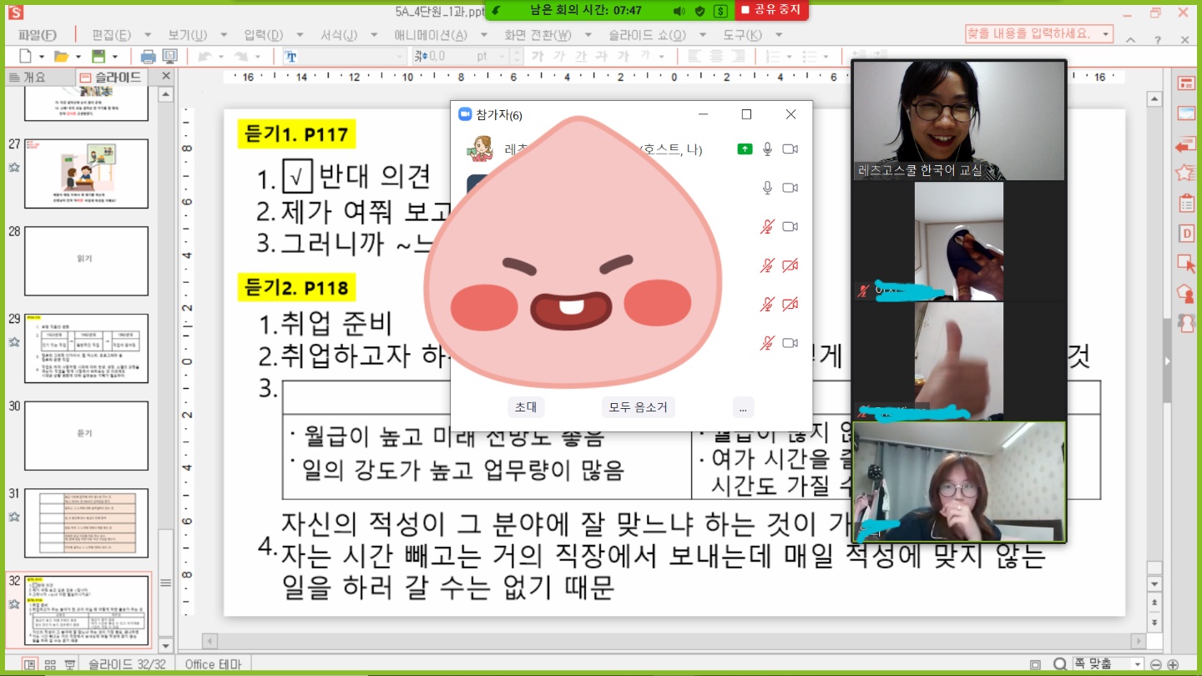The height and width of the screenshot is (676, 1202).
Task: Click the speaker audio icon in meeting bar
Action: pyautogui.click(x=679, y=11)
